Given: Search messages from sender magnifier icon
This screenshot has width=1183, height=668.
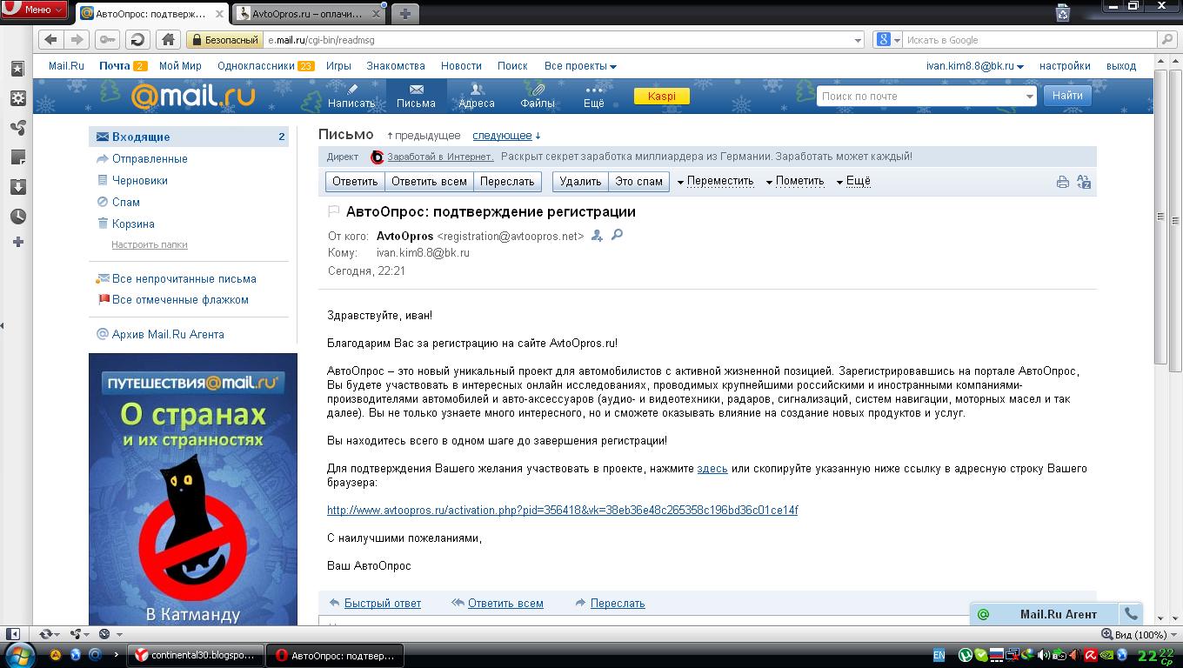Looking at the screenshot, I should [617, 235].
